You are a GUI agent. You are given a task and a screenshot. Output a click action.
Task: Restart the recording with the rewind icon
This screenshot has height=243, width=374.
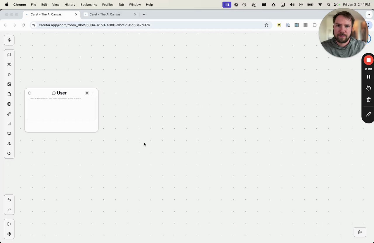tap(368, 88)
